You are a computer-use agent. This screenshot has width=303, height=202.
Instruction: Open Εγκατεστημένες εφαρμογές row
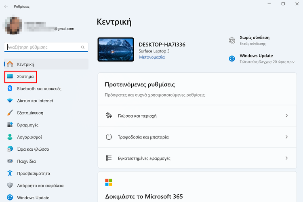coord(197,158)
